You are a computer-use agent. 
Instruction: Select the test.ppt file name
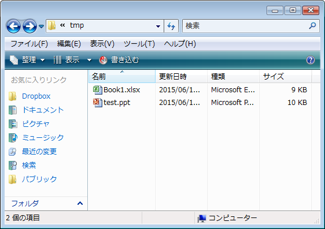click(117, 103)
